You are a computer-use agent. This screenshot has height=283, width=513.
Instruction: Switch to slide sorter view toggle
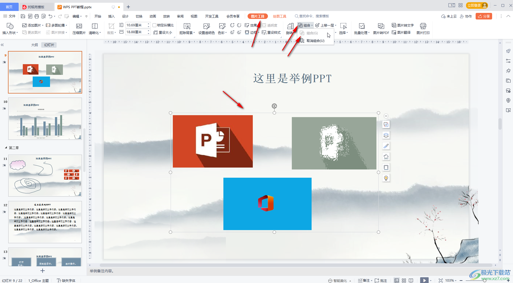click(x=404, y=280)
